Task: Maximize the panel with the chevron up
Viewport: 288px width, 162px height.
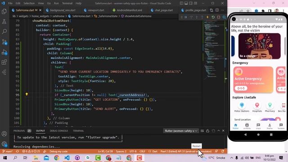Action: 219,131
